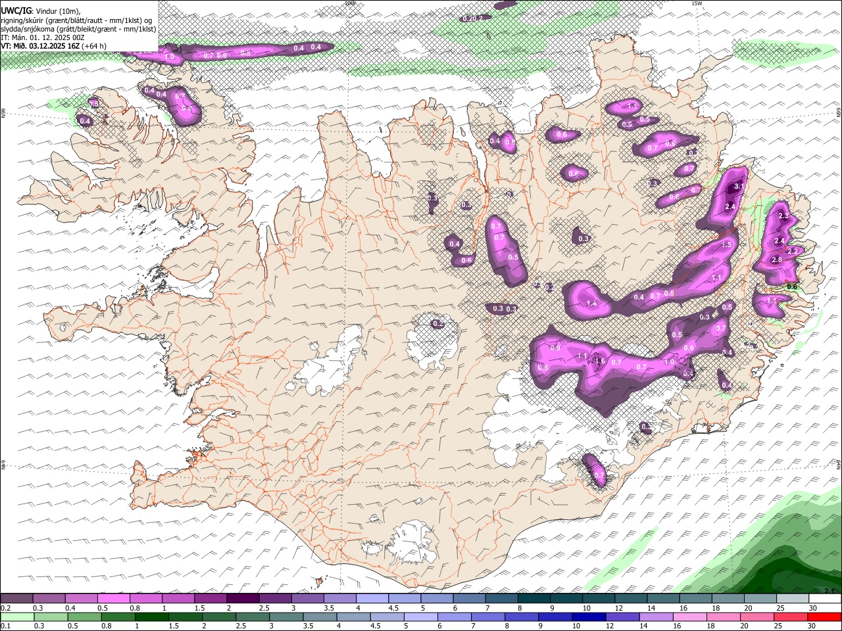Click the 0.2 label on the upper scale
The height and width of the screenshot is (631, 842).
click(x=5, y=608)
